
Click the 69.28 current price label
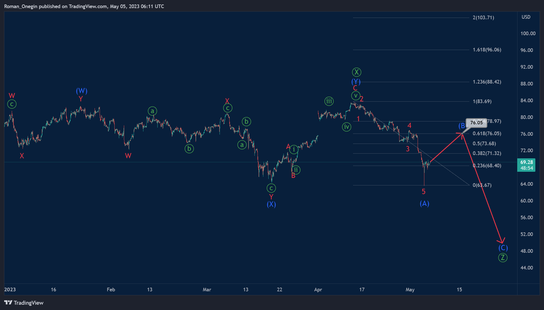coord(526,162)
